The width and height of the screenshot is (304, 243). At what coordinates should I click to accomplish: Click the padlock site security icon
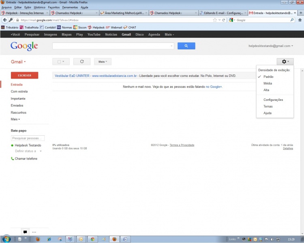click(17, 20)
